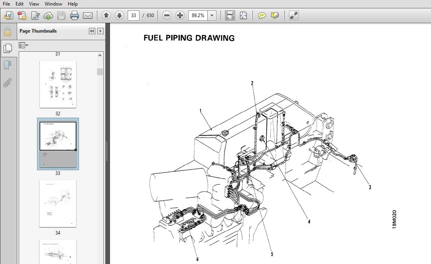Open the Bookmarks panel icon
The height and width of the screenshot is (264, 431).
pyautogui.click(x=8, y=66)
